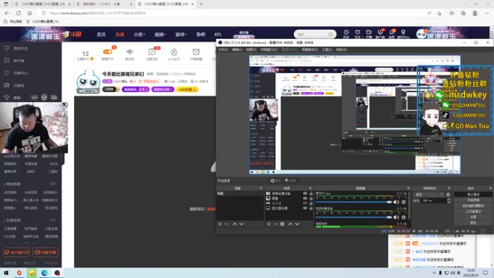The image size is (494, 278).
Task: Open 设置 in OBS controls
Action: (473, 217)
